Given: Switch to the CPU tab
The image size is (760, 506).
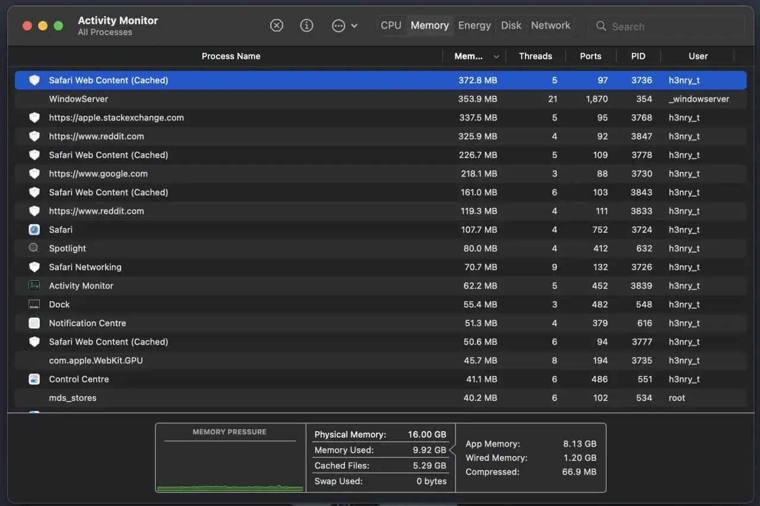Looking at the screenshot, I should click(391, 26).
